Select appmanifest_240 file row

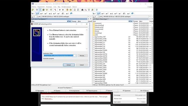tap(122, 52)
